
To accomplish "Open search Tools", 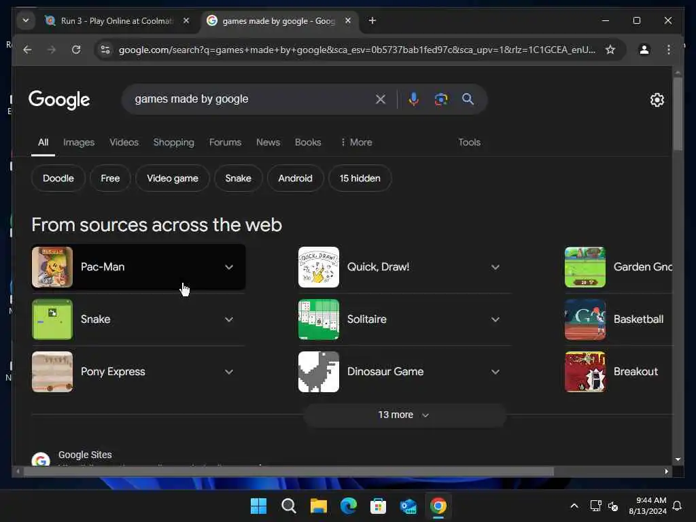I will (469, 143).
